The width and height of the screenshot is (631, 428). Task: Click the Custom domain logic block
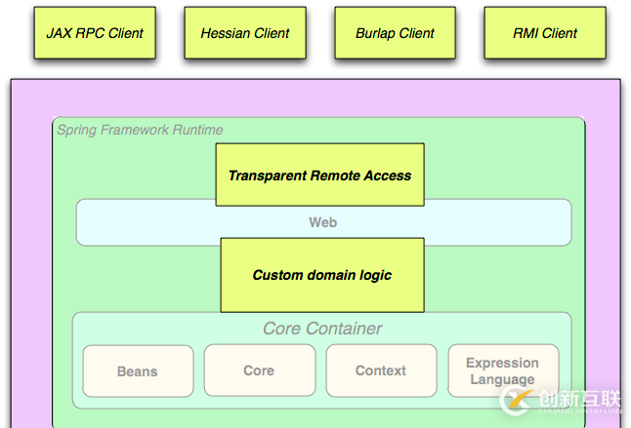point(321,275)
